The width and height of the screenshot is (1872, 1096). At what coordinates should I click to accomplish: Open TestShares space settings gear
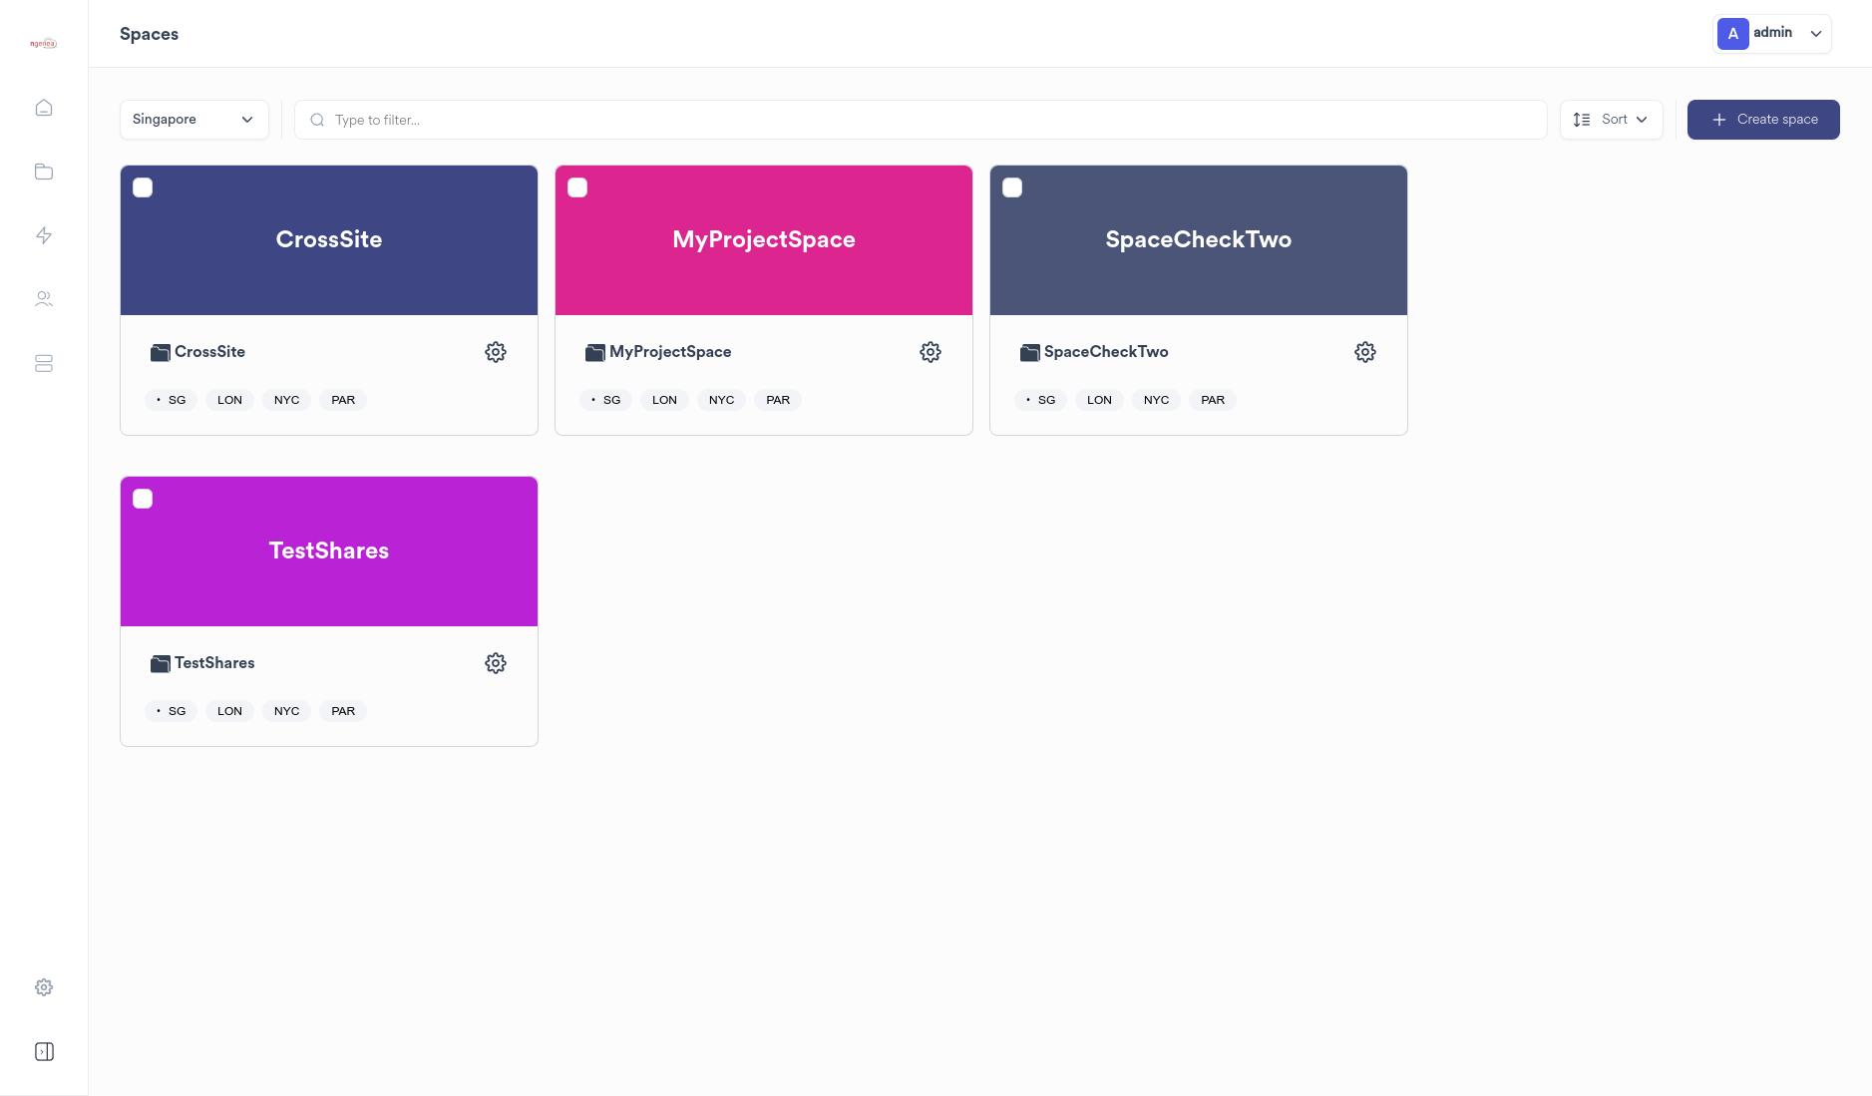point(496,663)
